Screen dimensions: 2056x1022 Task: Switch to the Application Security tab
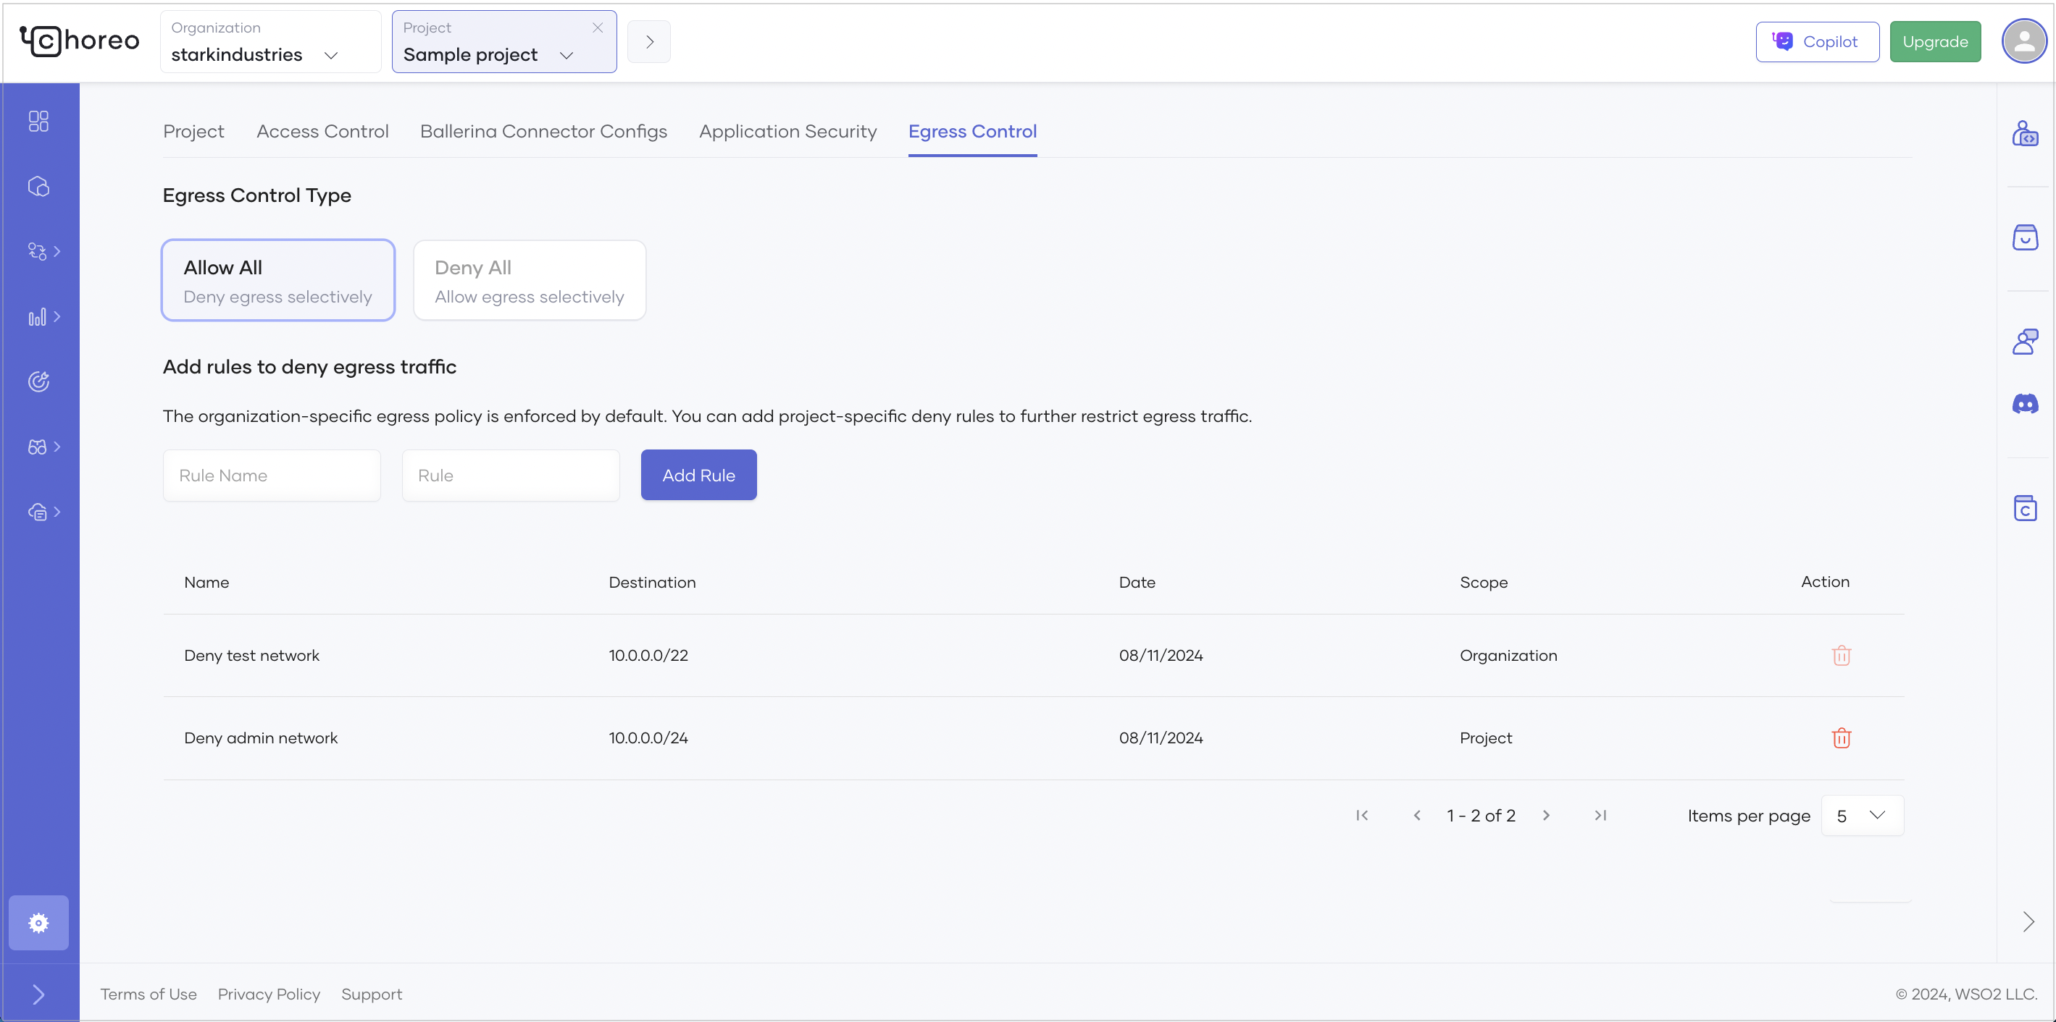coord(787,132)
